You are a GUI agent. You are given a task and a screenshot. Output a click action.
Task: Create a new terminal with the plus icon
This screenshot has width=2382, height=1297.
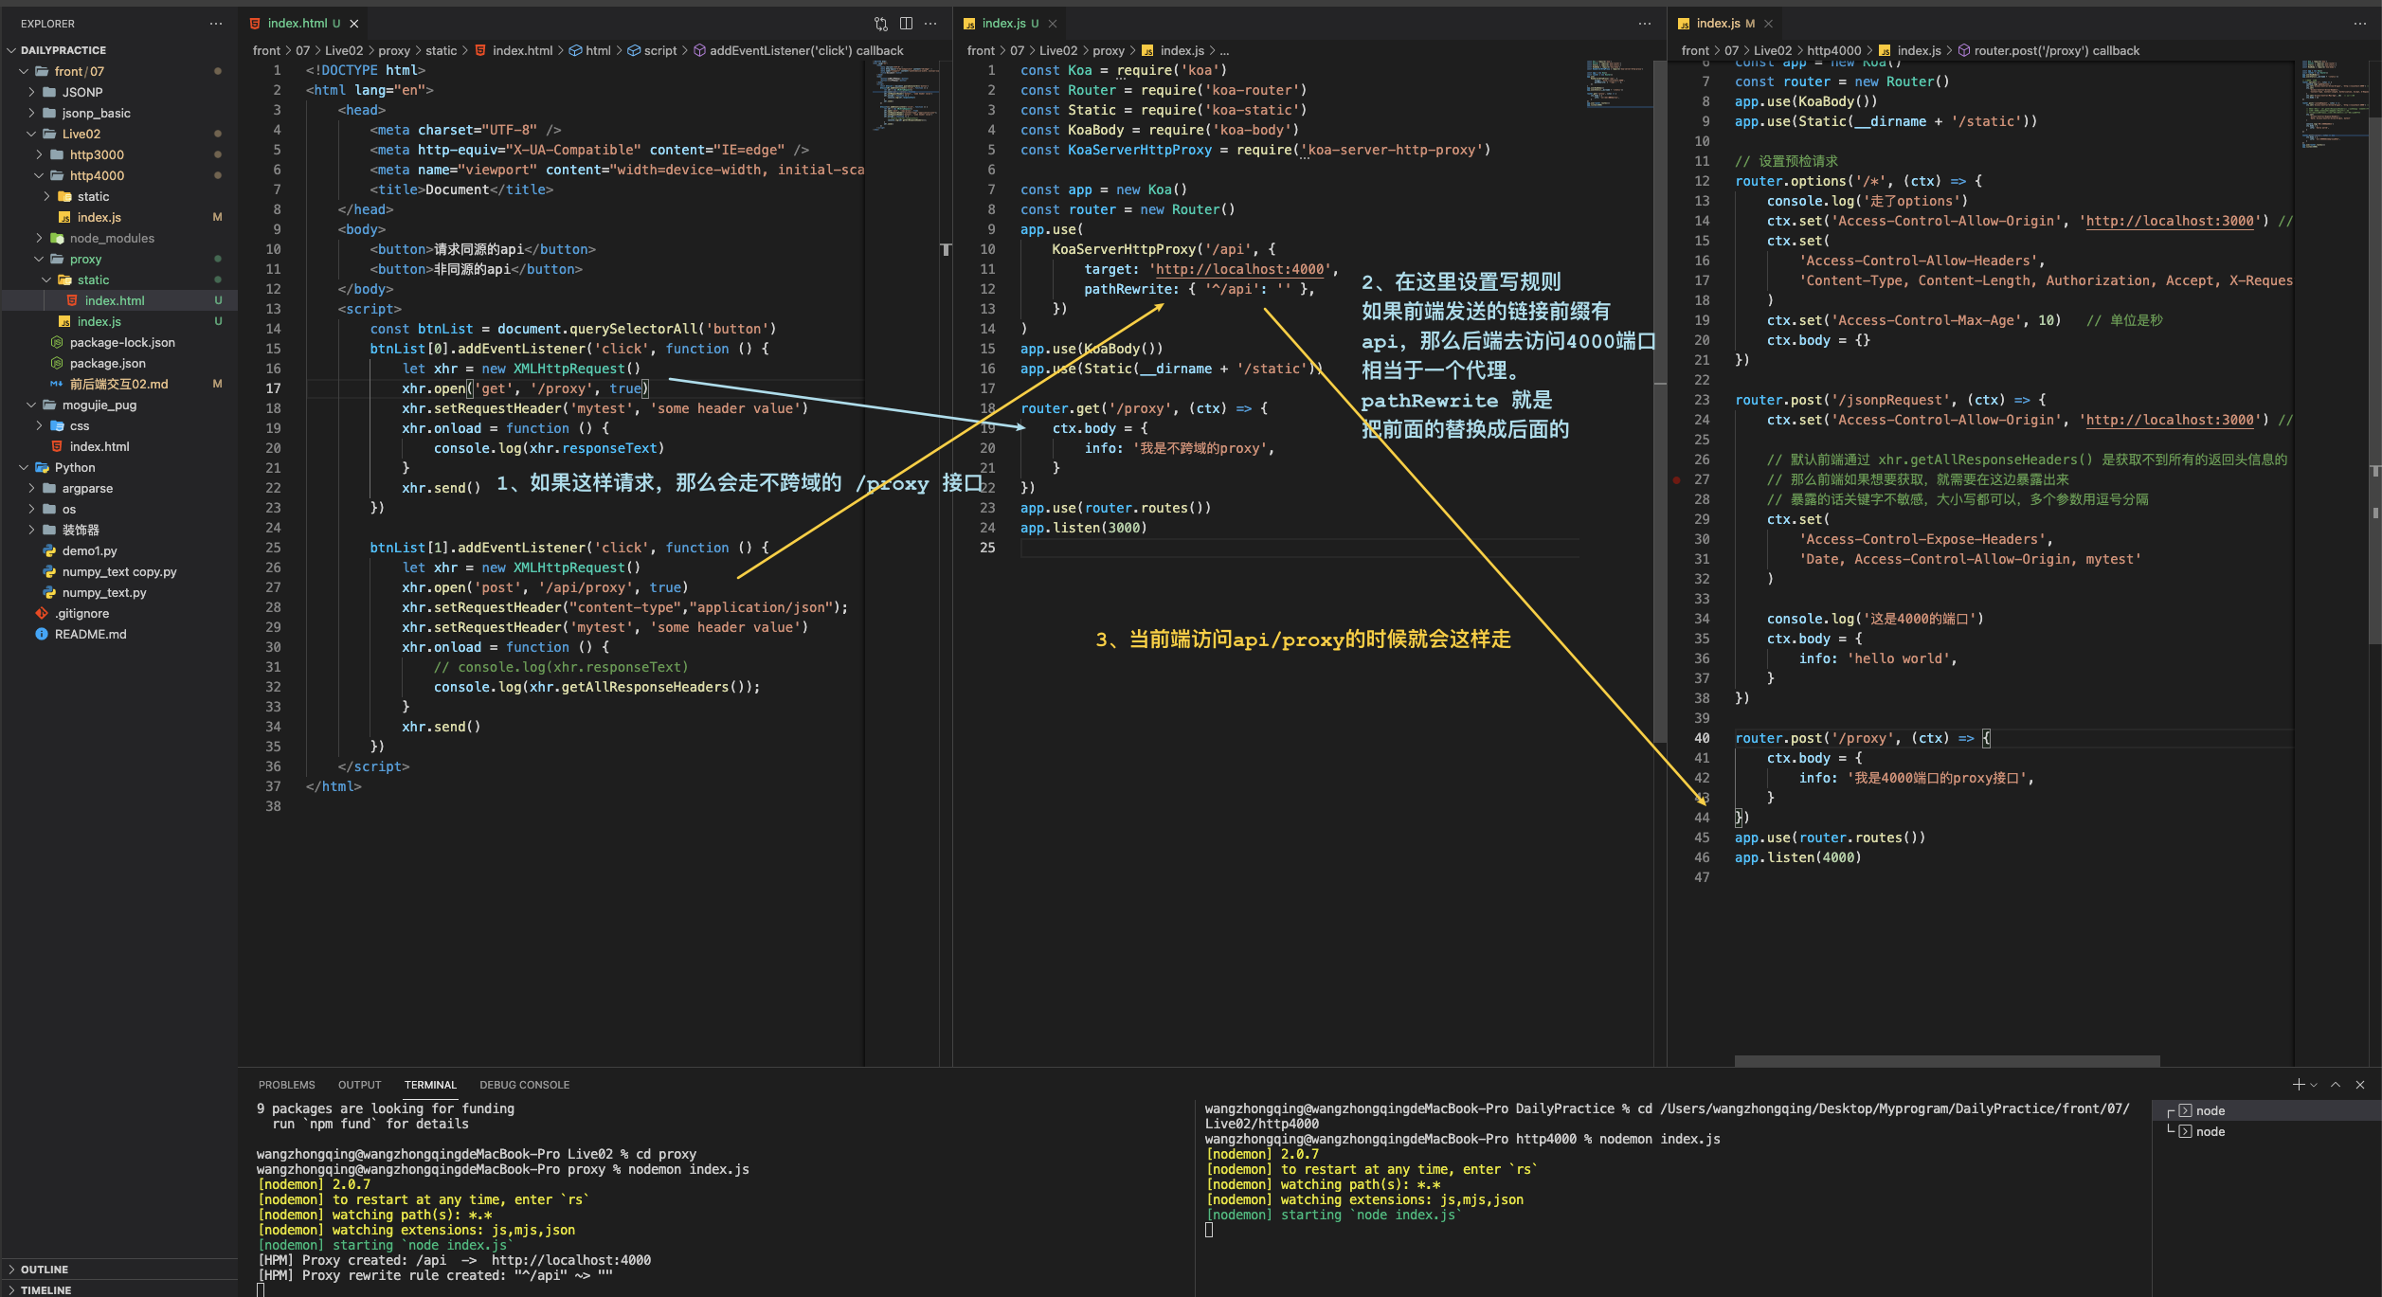pyautogui.click(x=2298, y=1085)
